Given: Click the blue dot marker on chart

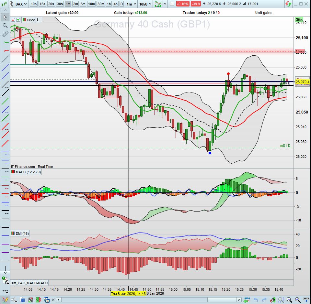Looking at the screenshot, I should pyautogui.click(x=210, y=153).
